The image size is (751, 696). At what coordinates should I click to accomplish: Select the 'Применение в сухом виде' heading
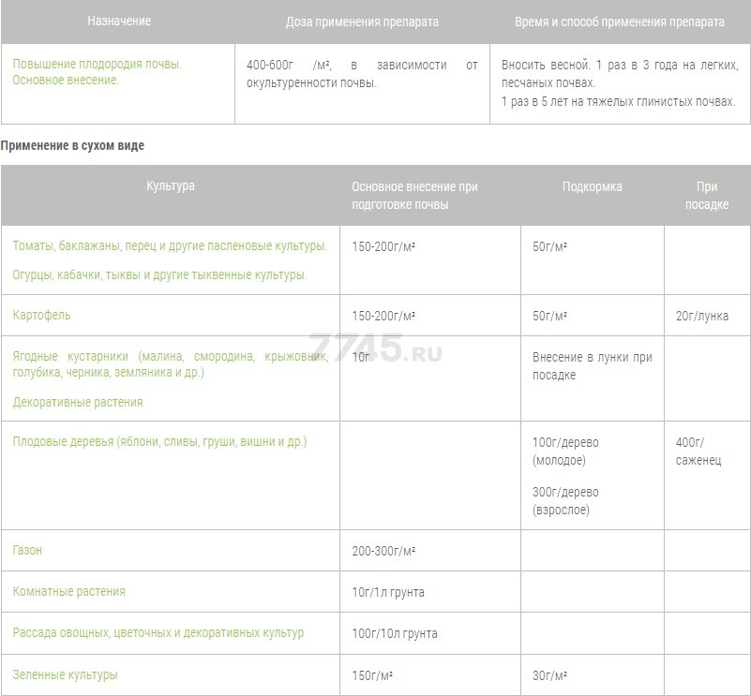click(x=72, y=145)
